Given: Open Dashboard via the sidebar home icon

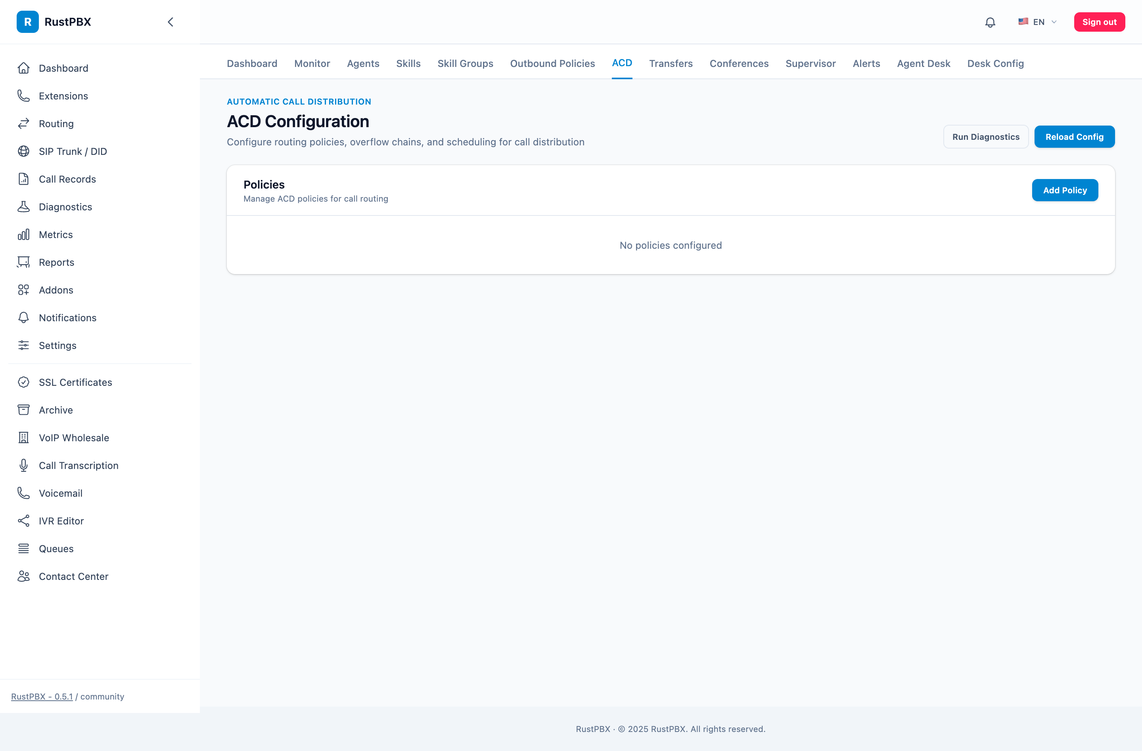Looking at the screenshot, I should click(23, 68).
